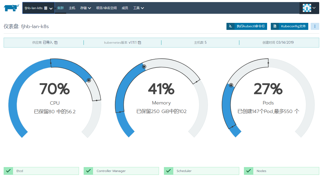
Task: Click the 主机数 5 text
Action: (x=200, y=42)
